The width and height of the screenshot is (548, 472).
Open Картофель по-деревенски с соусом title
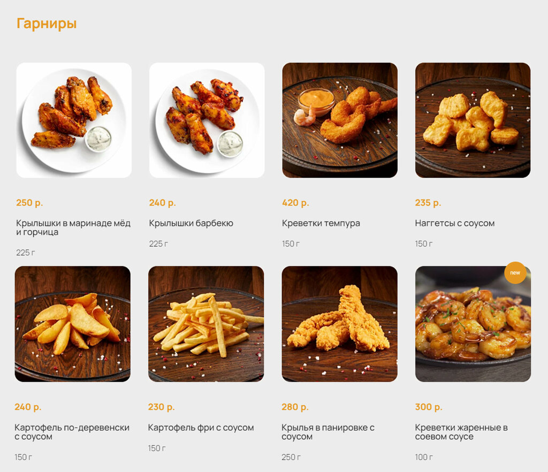(x=72, y=432)
